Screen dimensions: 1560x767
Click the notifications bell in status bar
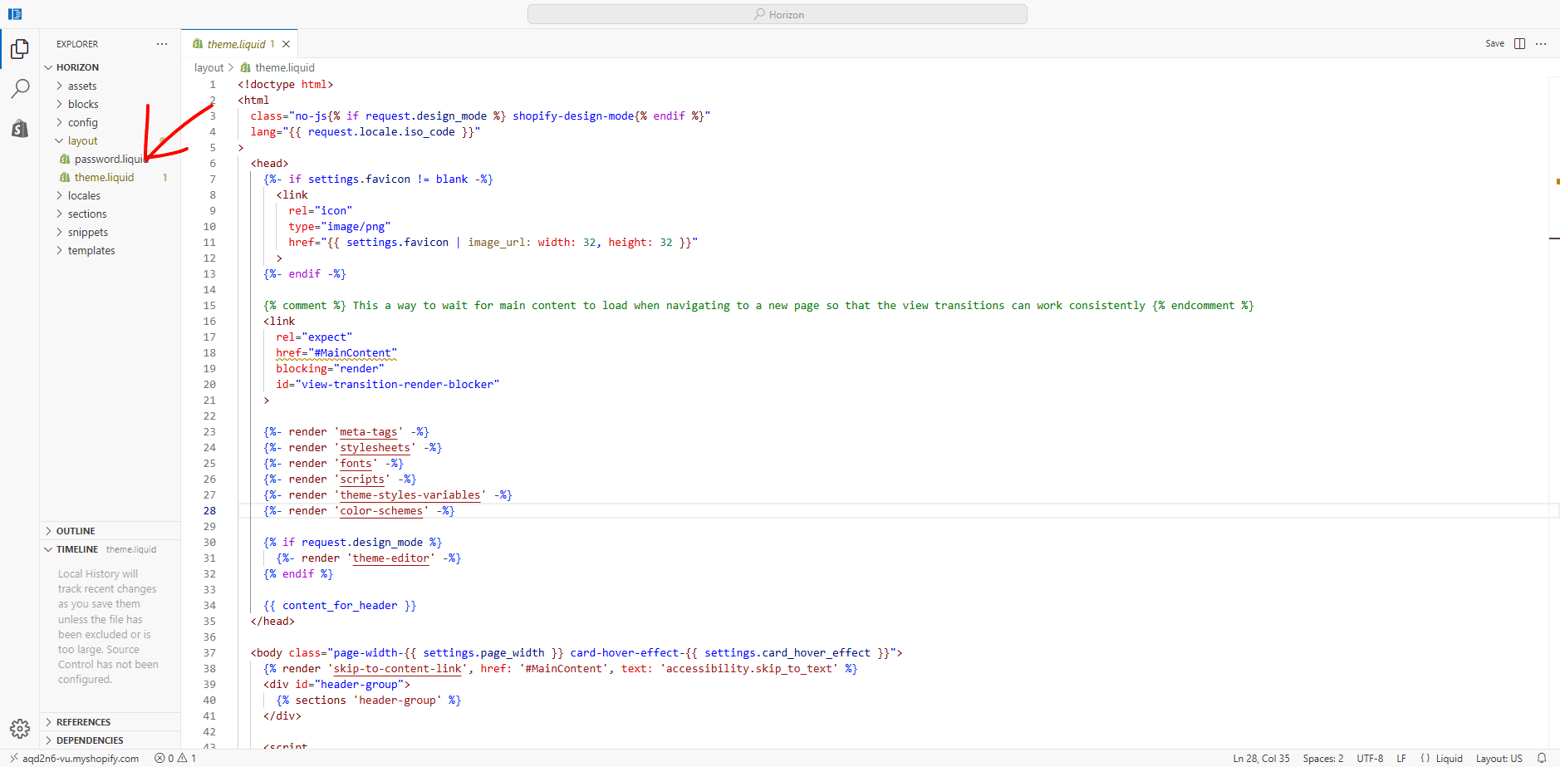coord(1542,758)
